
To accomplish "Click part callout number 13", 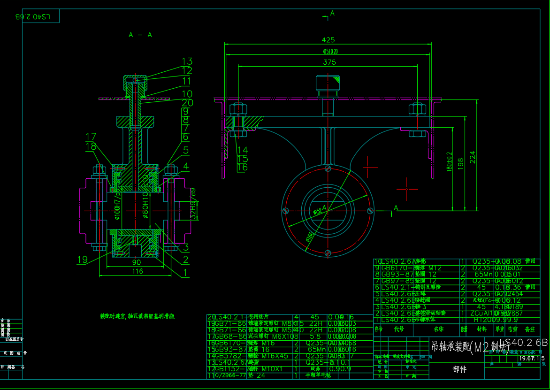I will 187,61.
